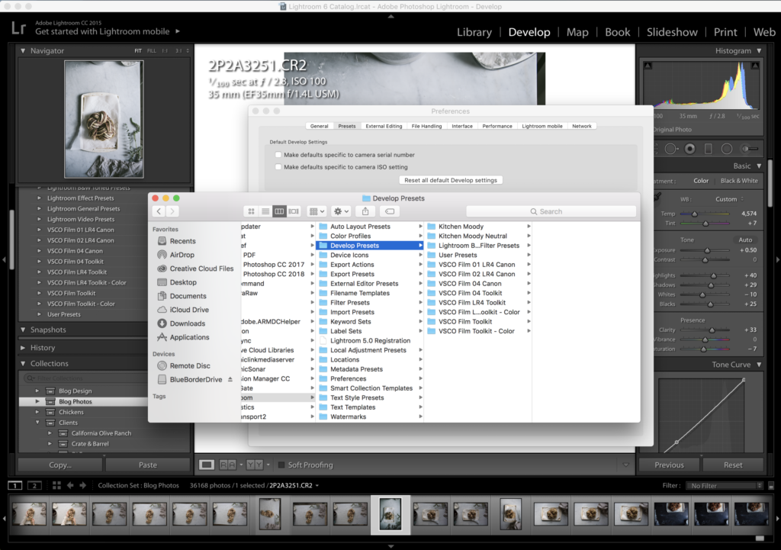Switch to File Handling preferences tab
Image resolution: width=781 pixels, height=550 pixels.
click(426, 126)
